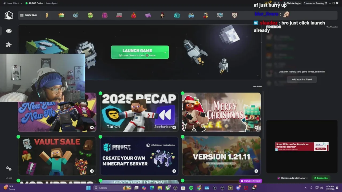Image resolution: width=342 pixels, height=192 pixels.
Task: Click arrow on the Bisect Hosting card
Action: (x=174, y=171)
